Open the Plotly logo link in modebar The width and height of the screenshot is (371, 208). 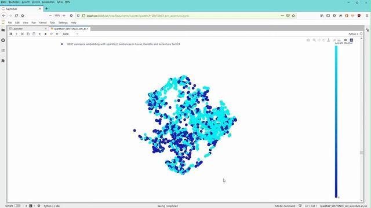coord(351,40)
